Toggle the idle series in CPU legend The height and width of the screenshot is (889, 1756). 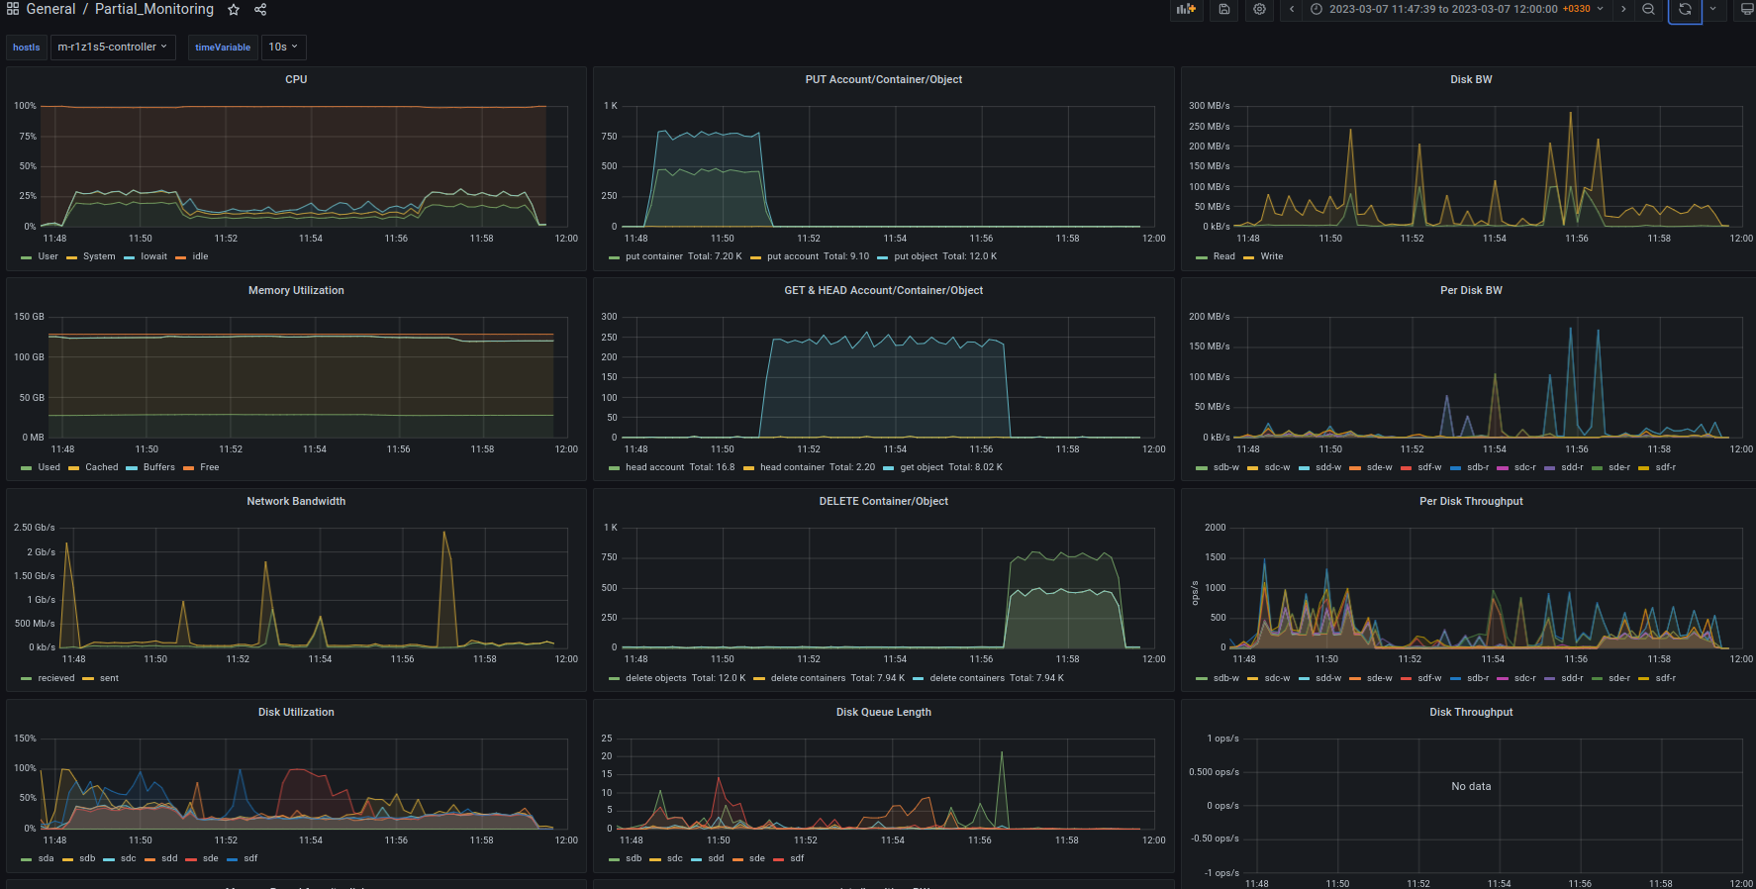200,256
